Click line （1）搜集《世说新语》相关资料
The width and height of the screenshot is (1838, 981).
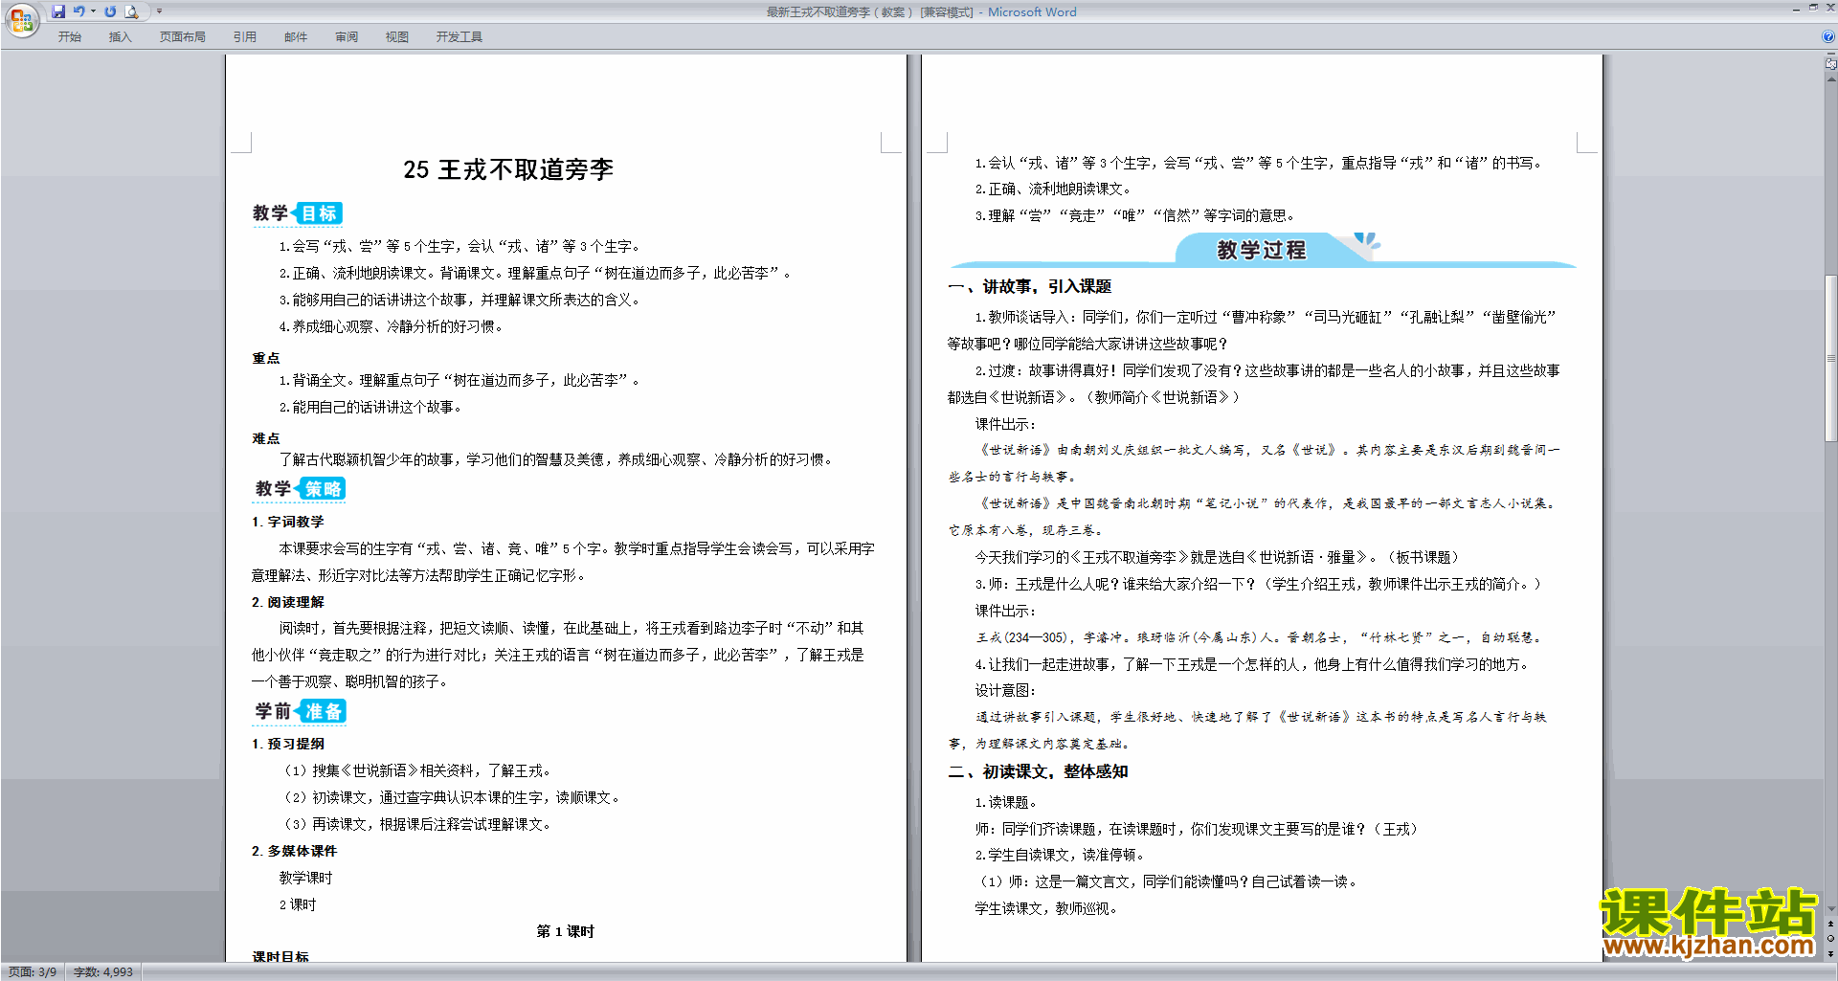coord(416,770)
